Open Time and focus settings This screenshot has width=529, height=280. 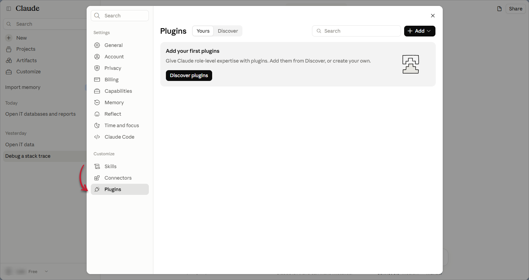120,125
